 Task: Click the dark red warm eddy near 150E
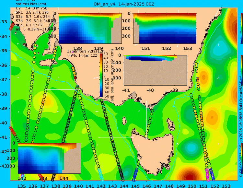coord(190,176)
